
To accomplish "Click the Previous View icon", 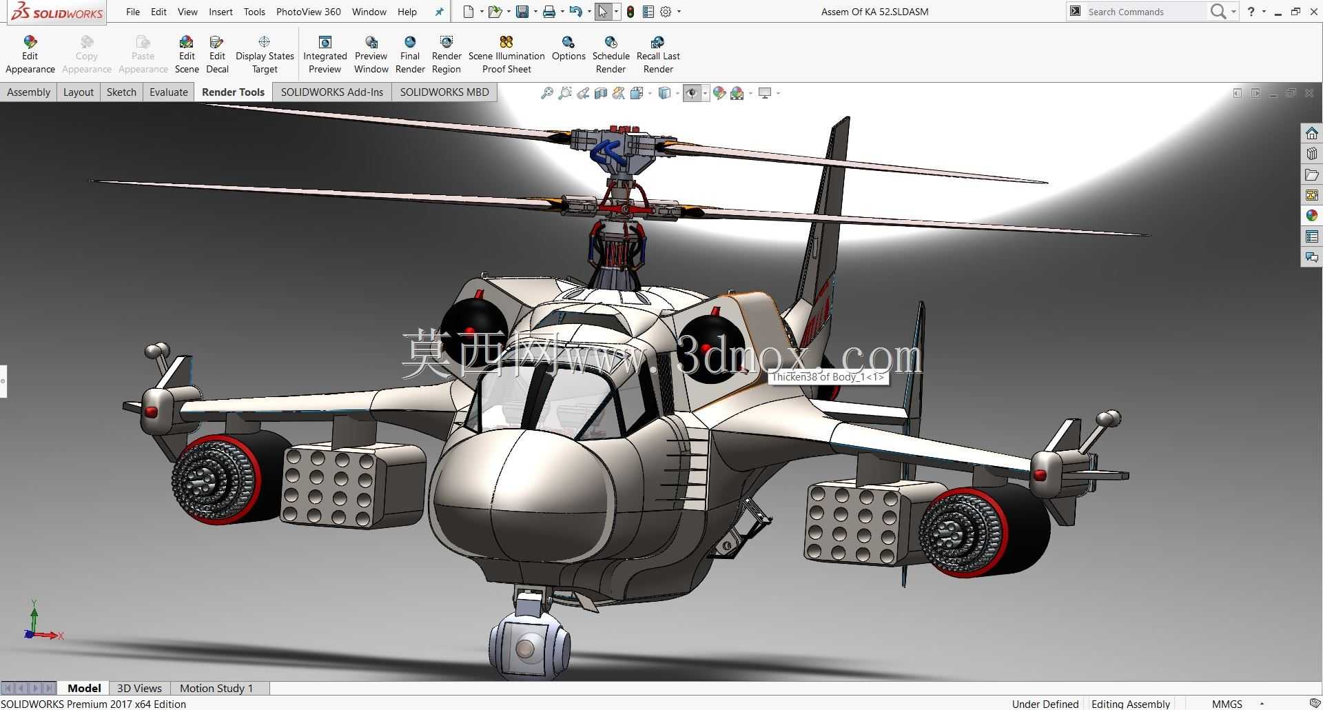I will pyautogui.click(x=583, y=93).
